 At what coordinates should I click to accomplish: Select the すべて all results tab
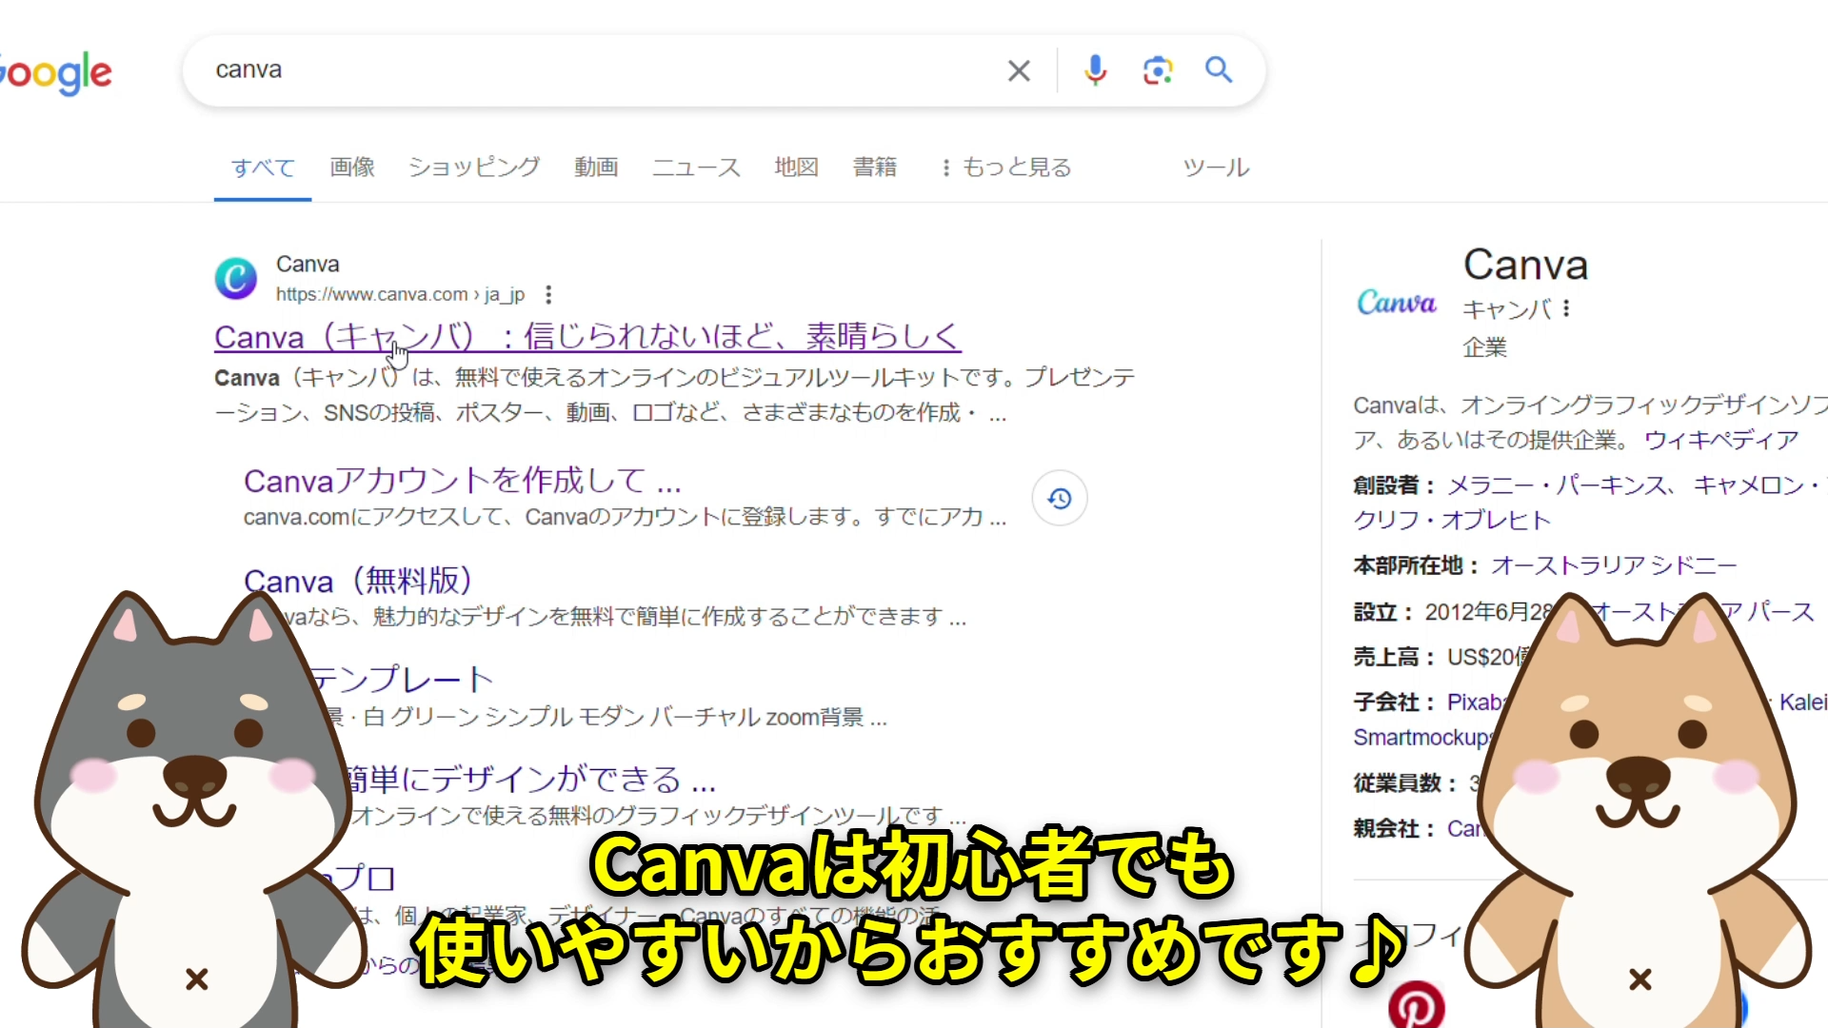(263, 166)
